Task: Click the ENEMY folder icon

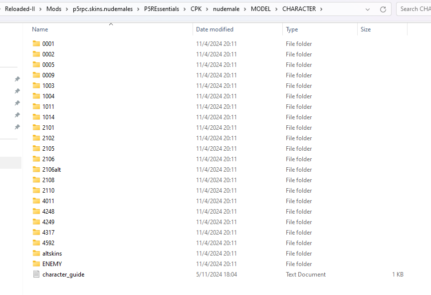Action: tap(36, 264)
